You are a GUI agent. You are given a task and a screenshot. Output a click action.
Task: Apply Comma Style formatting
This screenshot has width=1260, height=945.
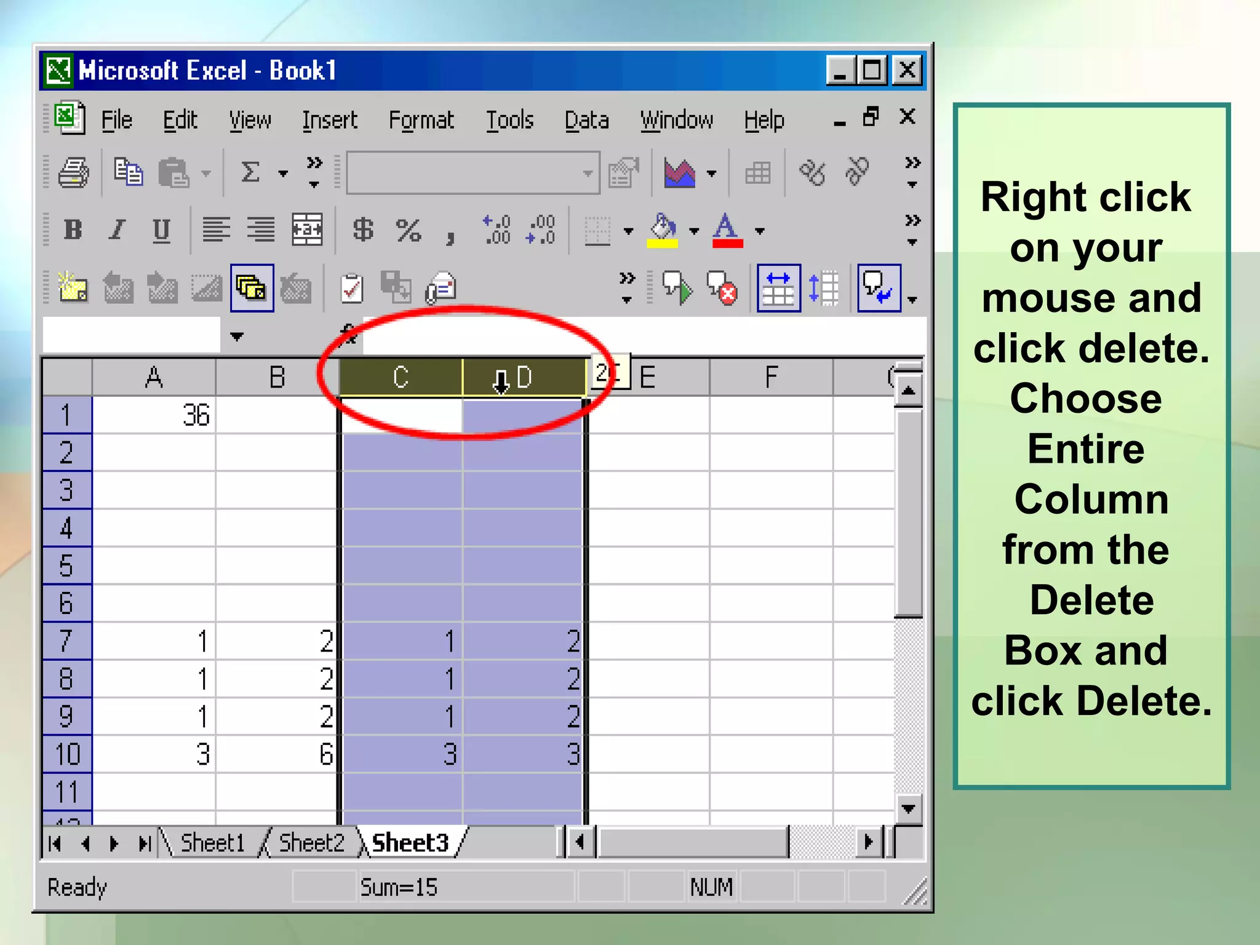[451, 236]
